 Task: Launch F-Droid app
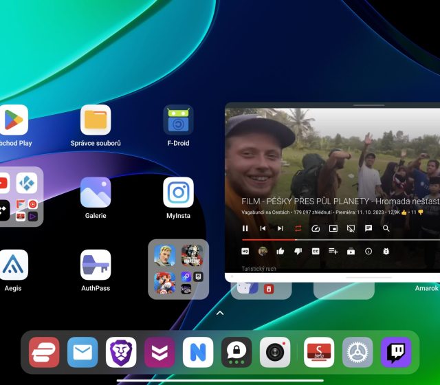coord(178,120)
